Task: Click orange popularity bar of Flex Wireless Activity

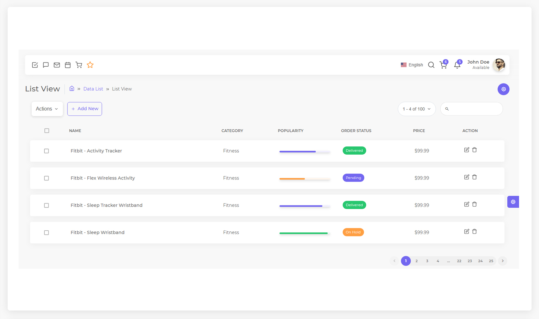Action: 304,179
